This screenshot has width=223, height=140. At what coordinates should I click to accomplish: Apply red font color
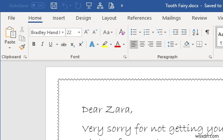click(118, 44)
